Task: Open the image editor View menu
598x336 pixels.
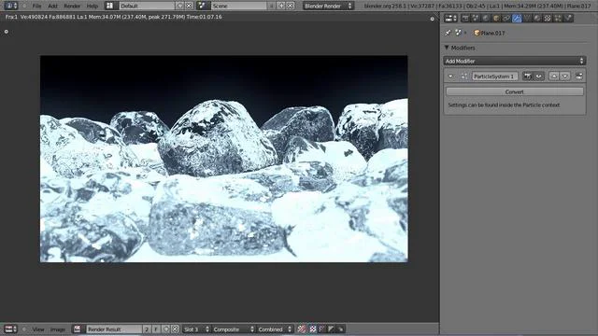Action: pyautogui.click(x=38, y=329)
